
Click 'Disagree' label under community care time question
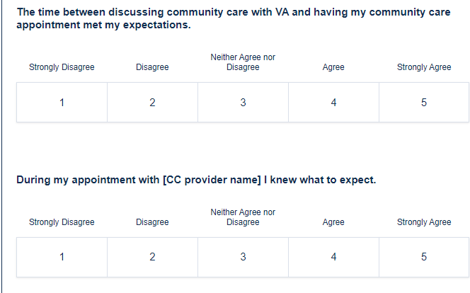(152, 67)
